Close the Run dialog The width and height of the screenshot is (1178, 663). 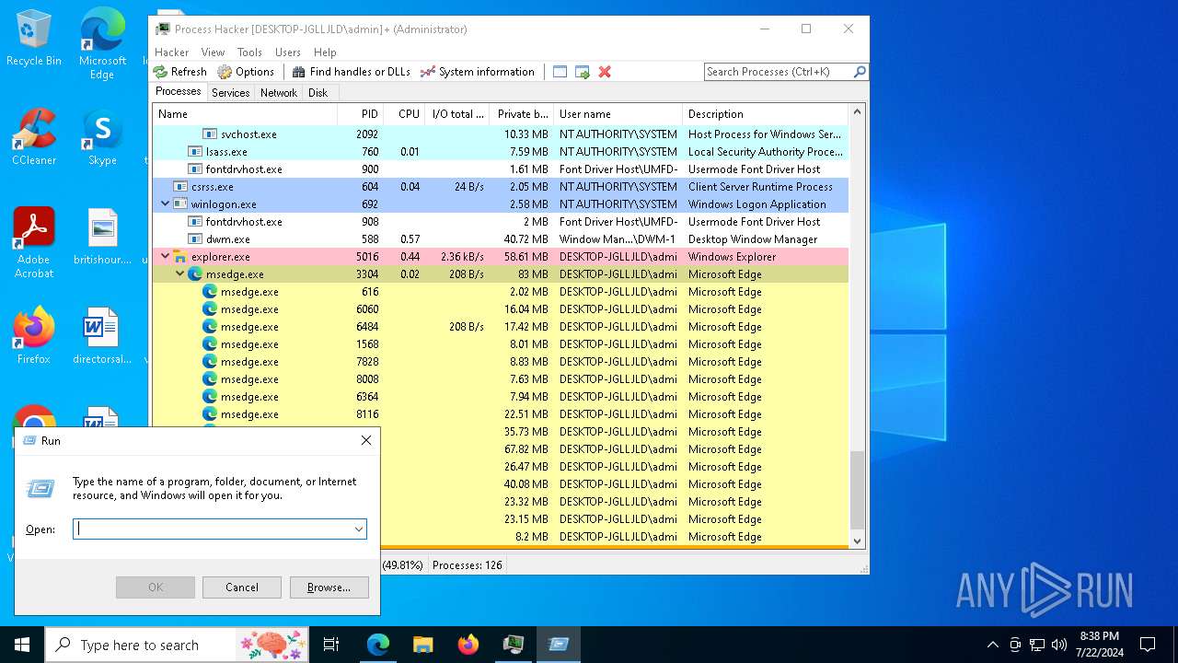click(366, 441)
